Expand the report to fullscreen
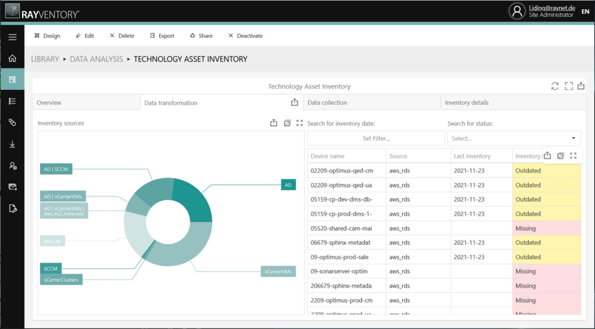The height and width of the screenshot is (329, 595). (568, 86)
